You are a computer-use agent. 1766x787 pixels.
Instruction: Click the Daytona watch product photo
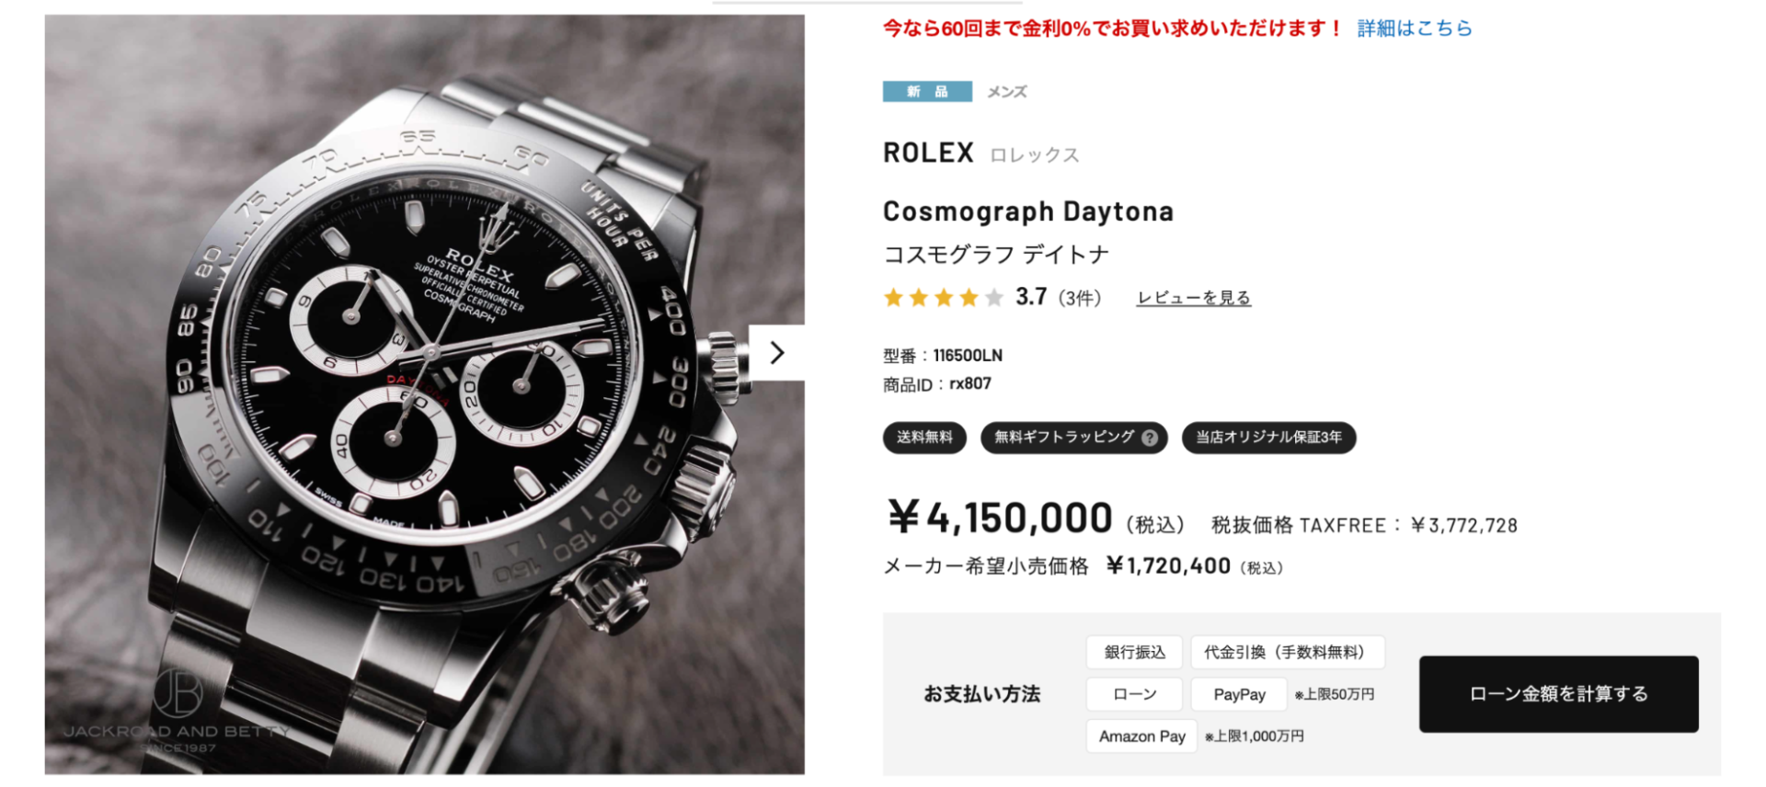pyautogui.click(x=424, y=394)
